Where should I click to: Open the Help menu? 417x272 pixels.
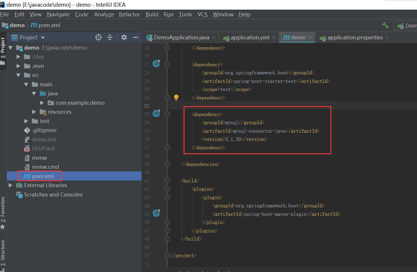[x=244, y=14]
